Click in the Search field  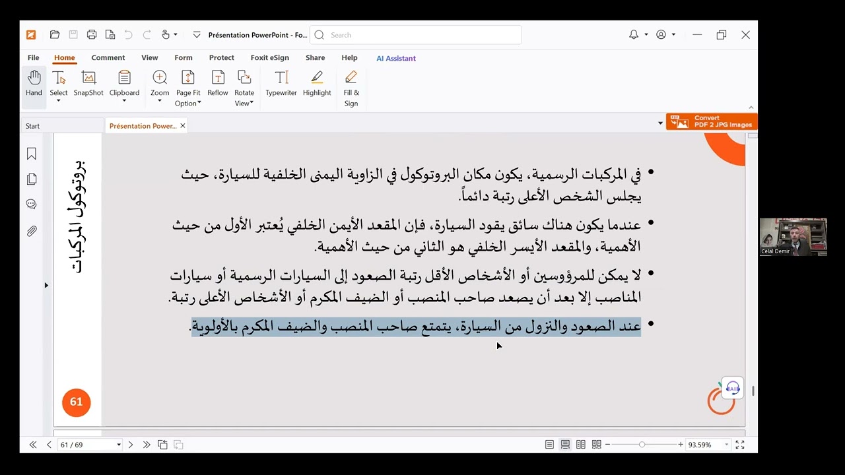[x=415, y=35]
